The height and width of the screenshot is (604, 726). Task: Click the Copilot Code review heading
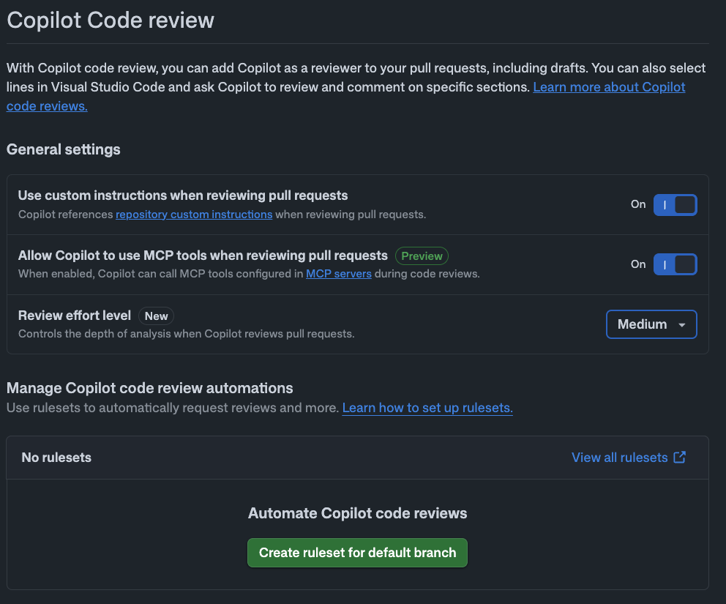point(111,20)
